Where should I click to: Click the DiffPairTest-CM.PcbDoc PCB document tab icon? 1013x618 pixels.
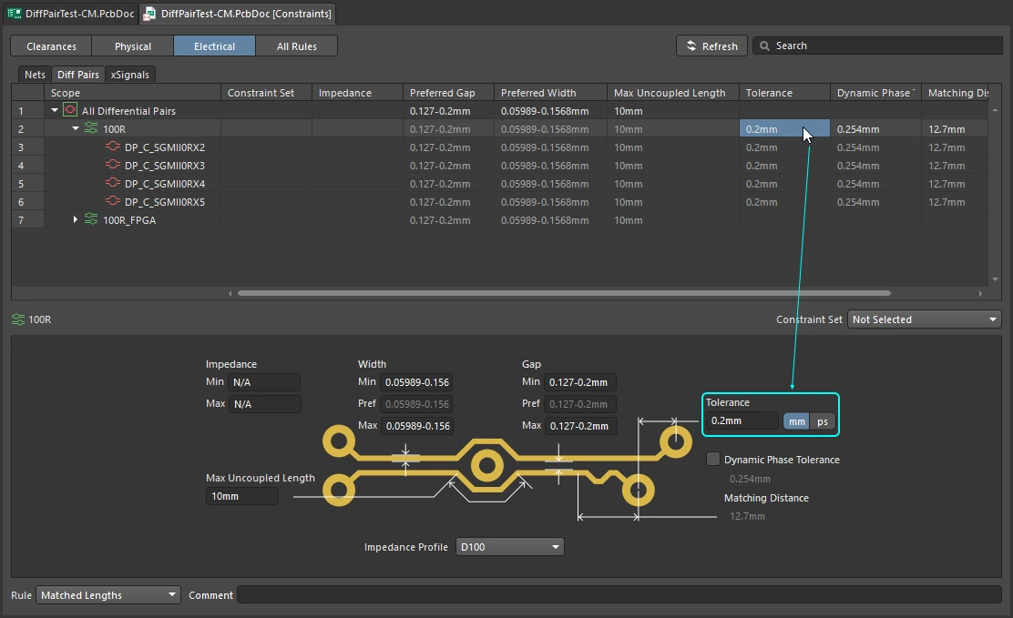click(15, 14)
